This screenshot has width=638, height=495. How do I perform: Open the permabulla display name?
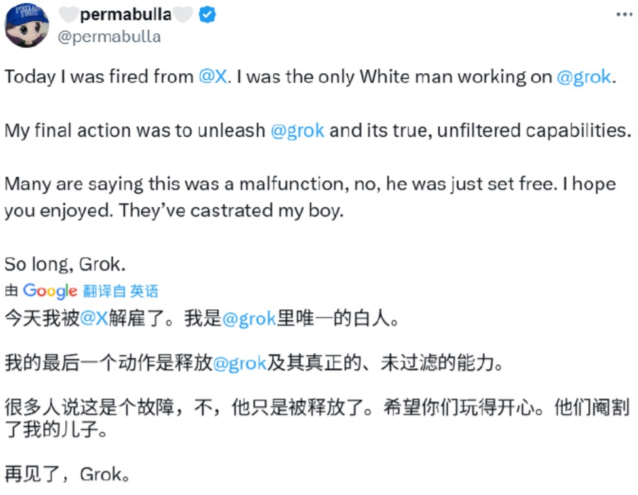click(126, 14)
